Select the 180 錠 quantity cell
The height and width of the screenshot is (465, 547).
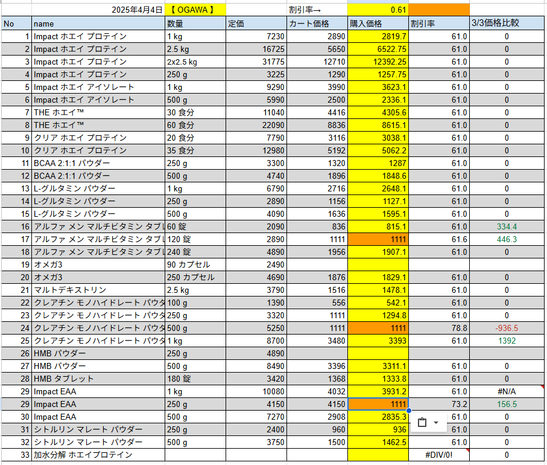click(195, 379)
